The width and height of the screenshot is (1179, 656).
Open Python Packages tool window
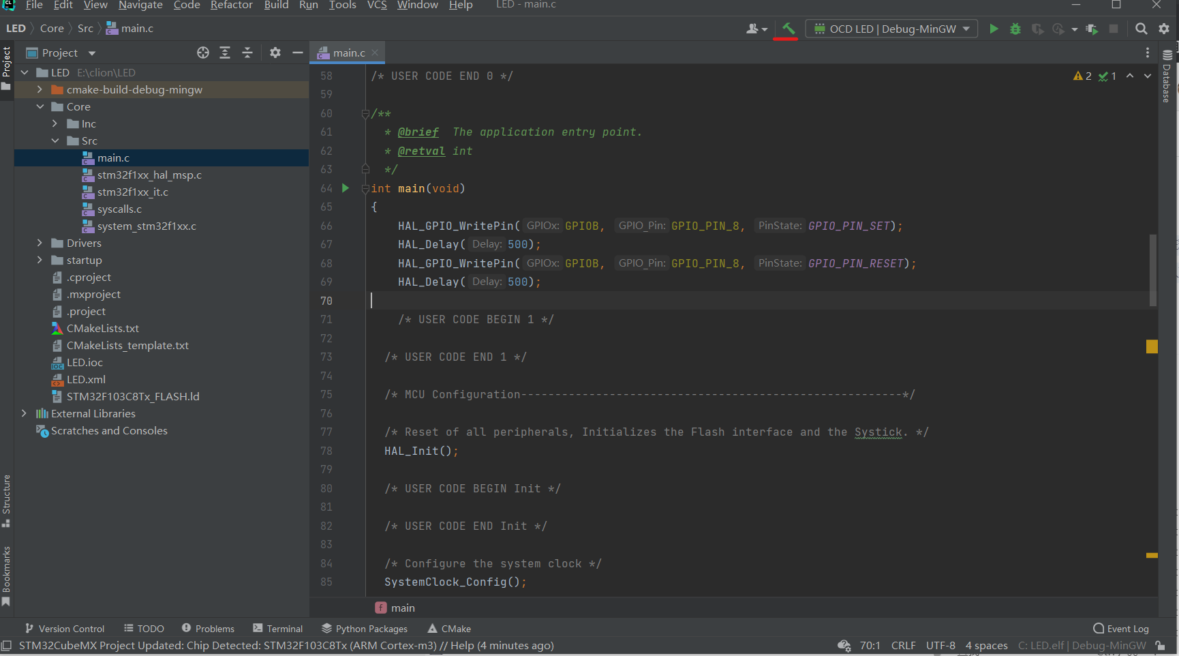tap(365, 629)
